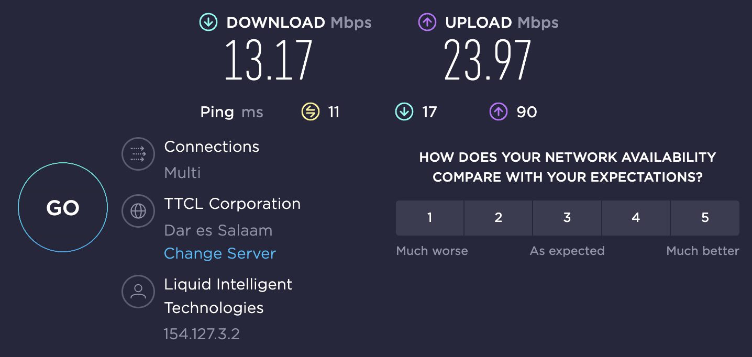
Task: Rate network availability as 3 As expected
Action: click(x=567, y=218)
